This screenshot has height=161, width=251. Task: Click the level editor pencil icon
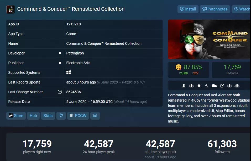(222, 86)
